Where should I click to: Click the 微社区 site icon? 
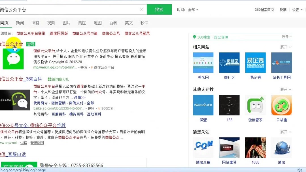tap(229, 62)
